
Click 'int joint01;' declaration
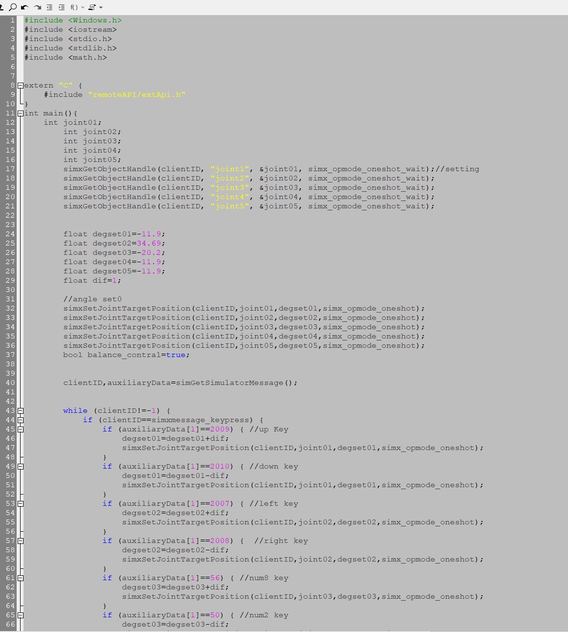pyautogui.click(x=73, y=122)
